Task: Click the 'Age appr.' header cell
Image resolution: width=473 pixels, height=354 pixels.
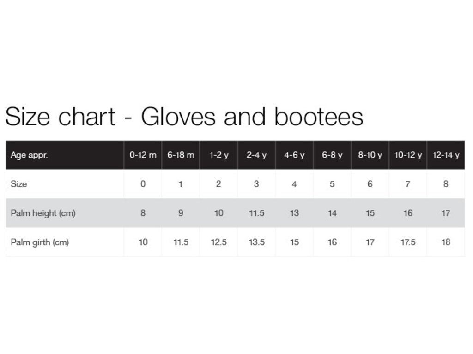Action: point(30,155)
